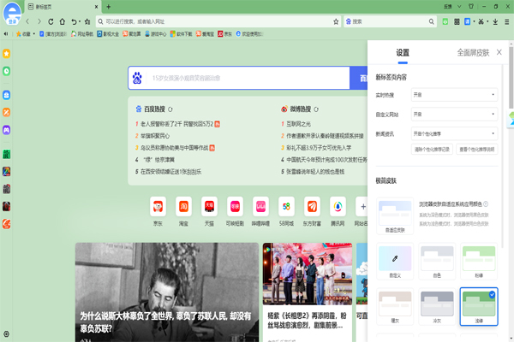Screen dimensions: 514x342
Task: Select the 浅绿 skin theme
Action: (x=479, y=305)
